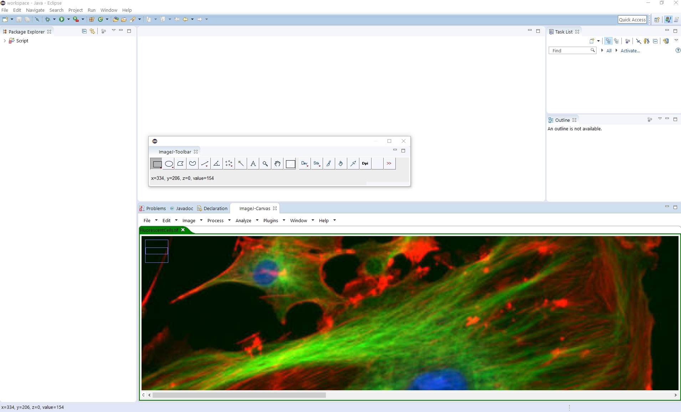The height and width of the screenshot is (412, 681).
Task: Select the rectangle selection tool
Action: click(x=156, y=163)
